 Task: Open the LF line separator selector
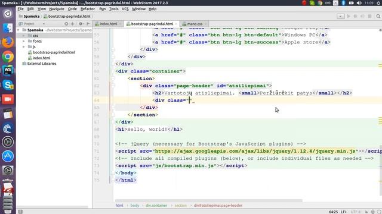[344, 212]
